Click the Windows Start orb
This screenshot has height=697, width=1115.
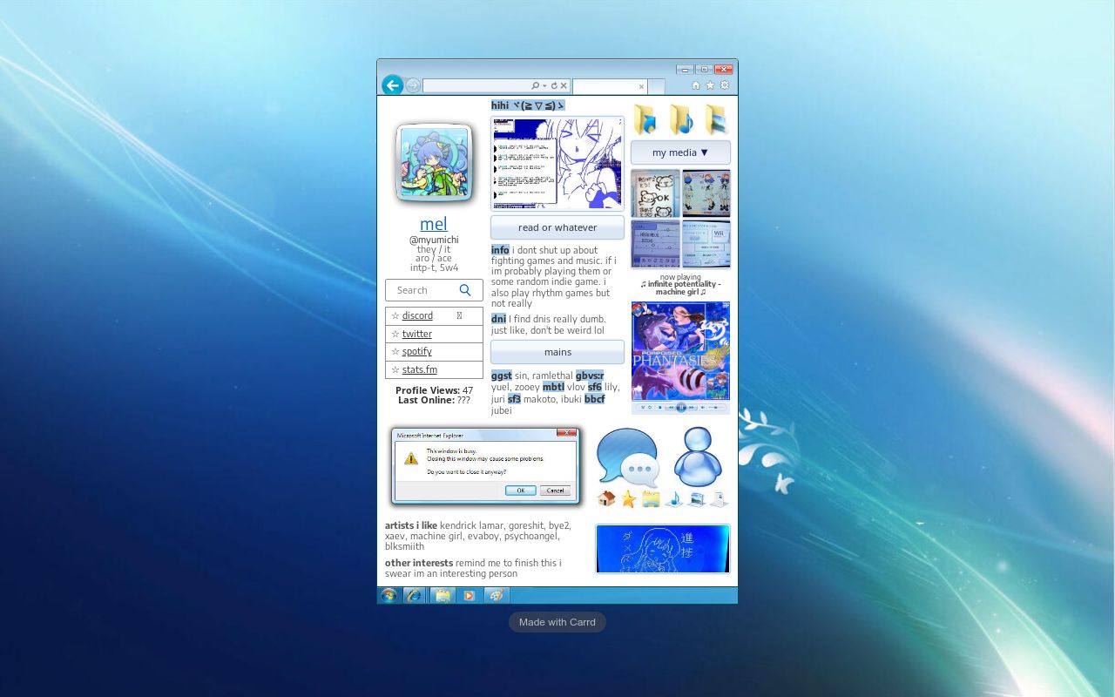389,595
